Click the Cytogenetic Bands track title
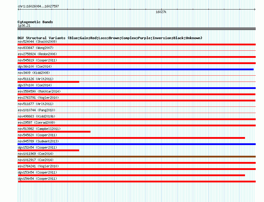The width and height of the screenshot is (264, 202). pyautogui.click(x=35, y=22)
